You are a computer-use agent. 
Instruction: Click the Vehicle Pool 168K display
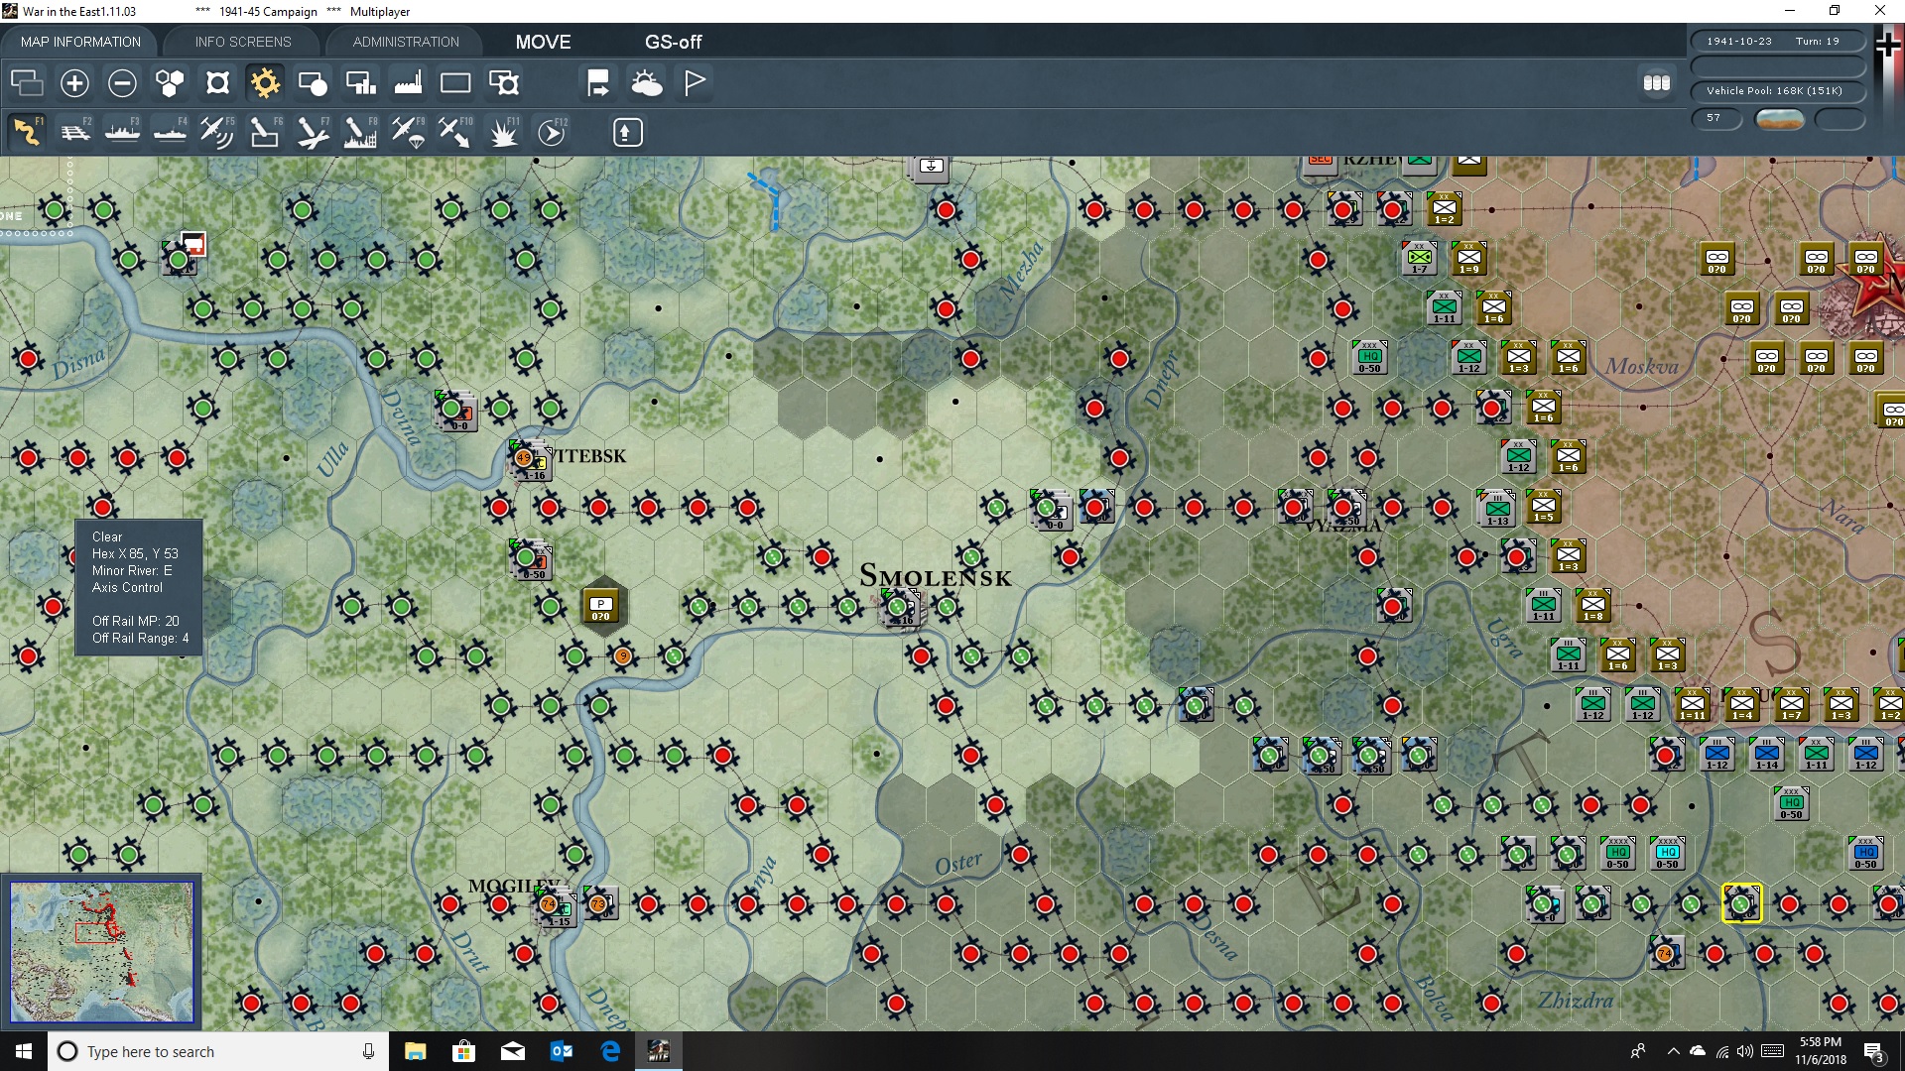click(x=1777, y=91)
